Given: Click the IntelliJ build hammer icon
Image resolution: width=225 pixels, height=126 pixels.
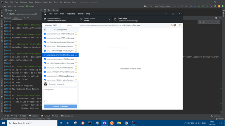Looking at the screenshot, I should coord(151,6).
